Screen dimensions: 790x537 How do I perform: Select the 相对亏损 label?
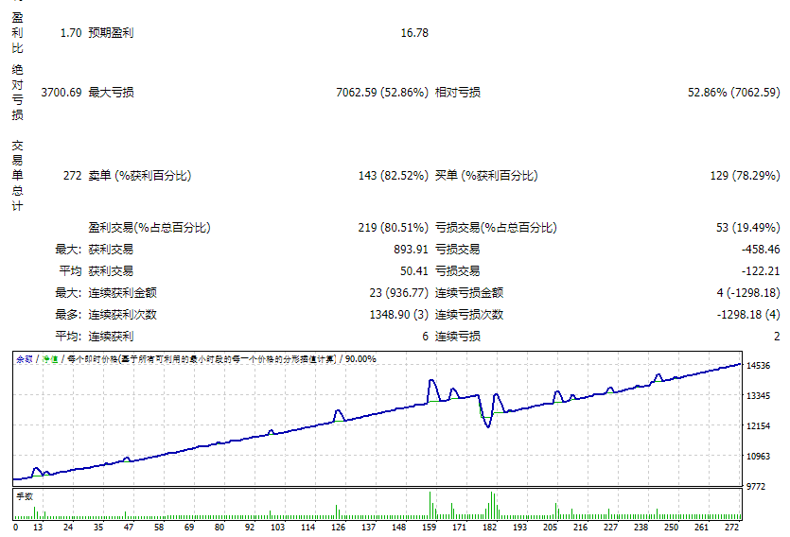pos(458,92)
